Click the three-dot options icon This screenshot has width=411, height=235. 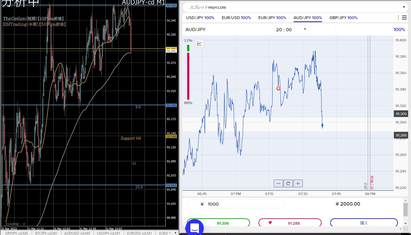coord(398,17)
